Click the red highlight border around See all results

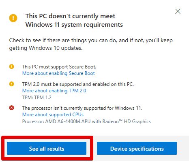[47, 137]
